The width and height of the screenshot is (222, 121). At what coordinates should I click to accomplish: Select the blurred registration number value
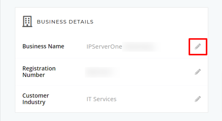pyautogui.click(x=102, y=72)
